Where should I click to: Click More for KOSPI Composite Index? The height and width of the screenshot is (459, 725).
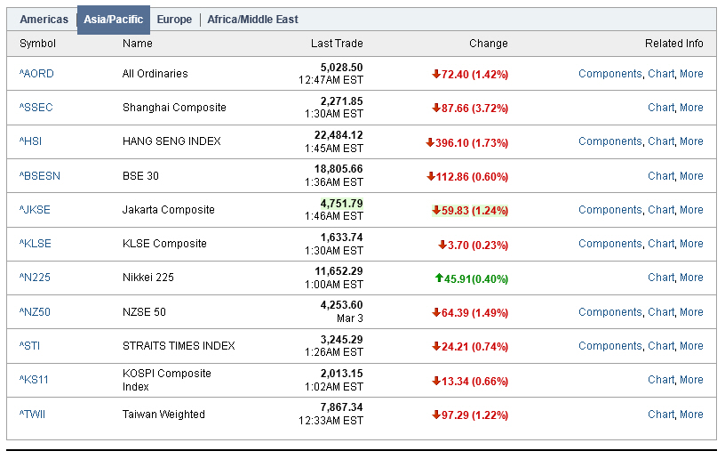point(691,380)
